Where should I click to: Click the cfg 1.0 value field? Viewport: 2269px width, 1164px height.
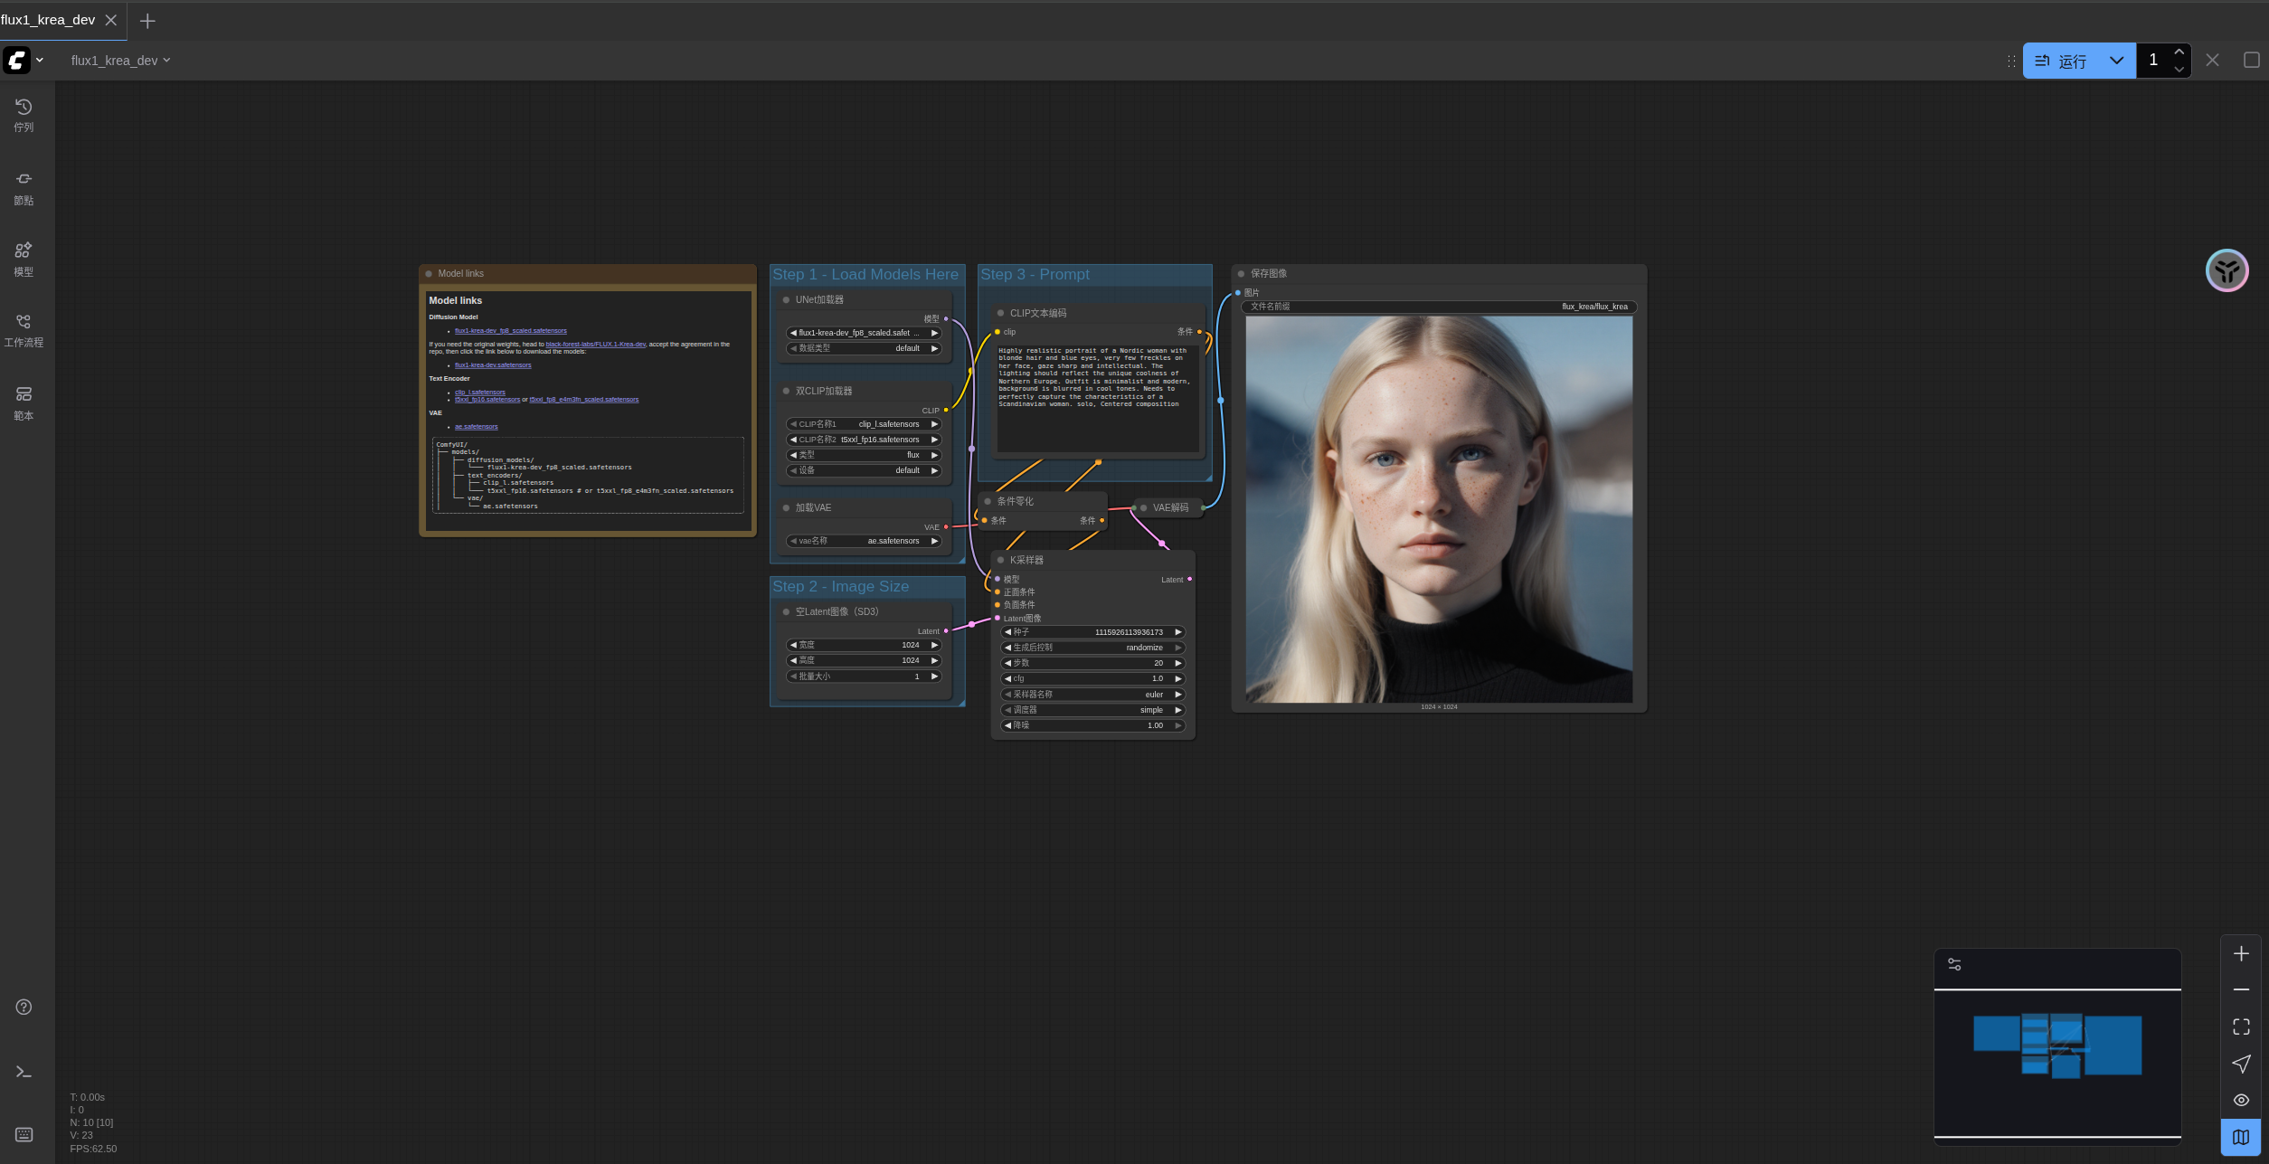coord(1092,678)
